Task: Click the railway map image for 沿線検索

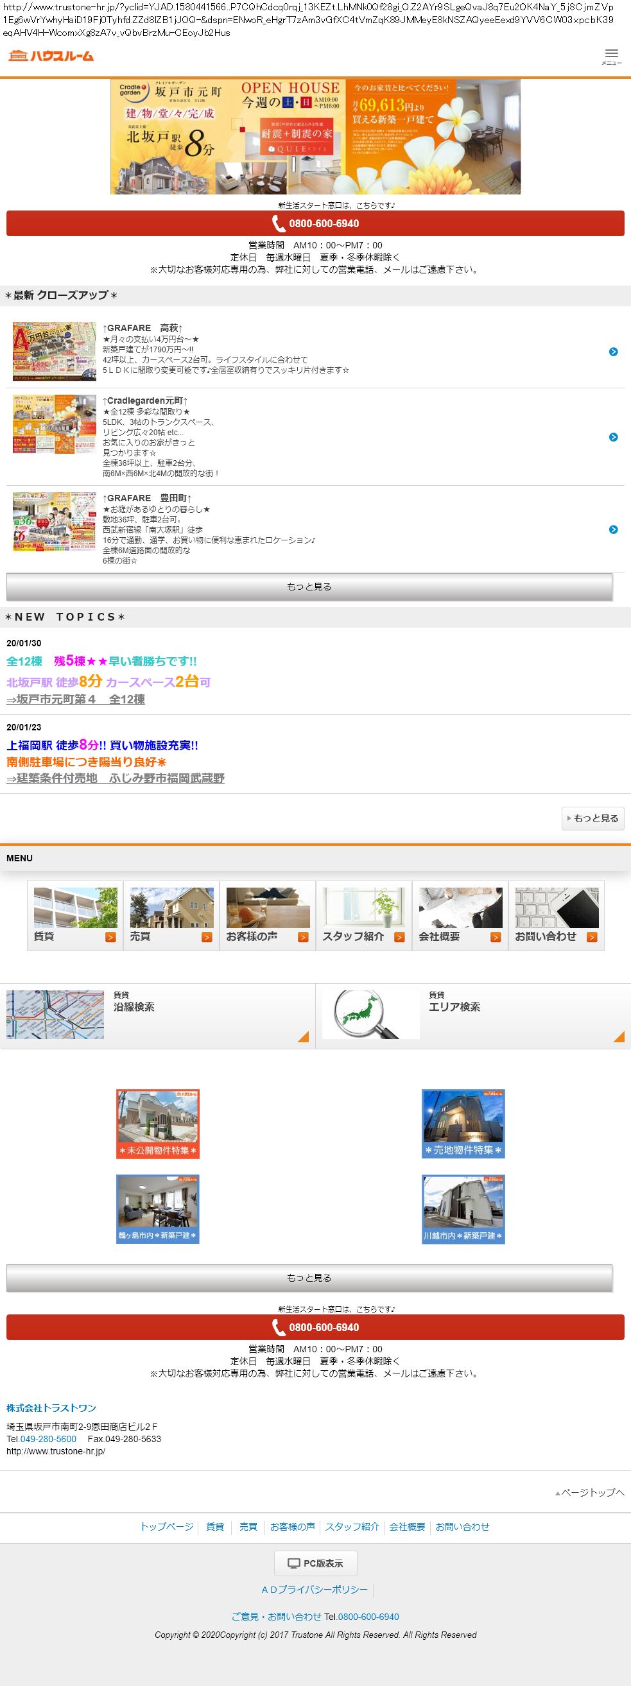Action: coord(55,1015)
